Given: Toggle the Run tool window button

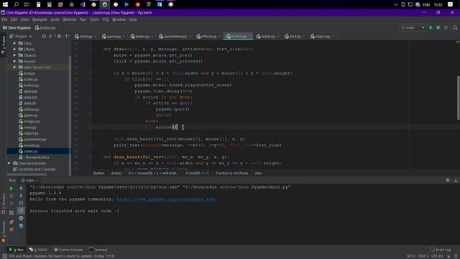Looking at the screenshot, I should 16,250.
